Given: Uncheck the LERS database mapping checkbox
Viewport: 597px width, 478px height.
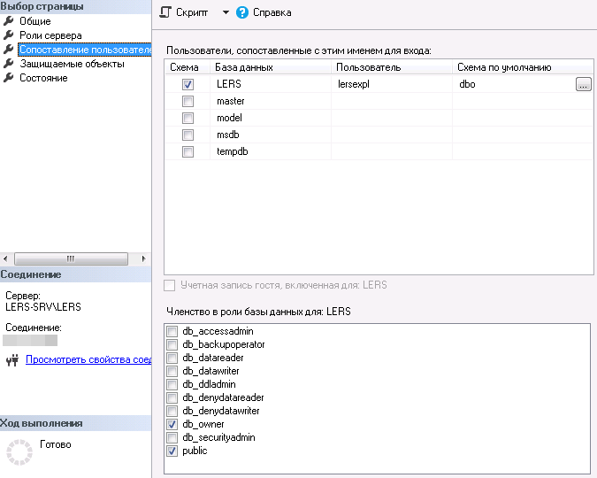Looking at the screenshot, I should pyautogui.click(x=188, y=85).
